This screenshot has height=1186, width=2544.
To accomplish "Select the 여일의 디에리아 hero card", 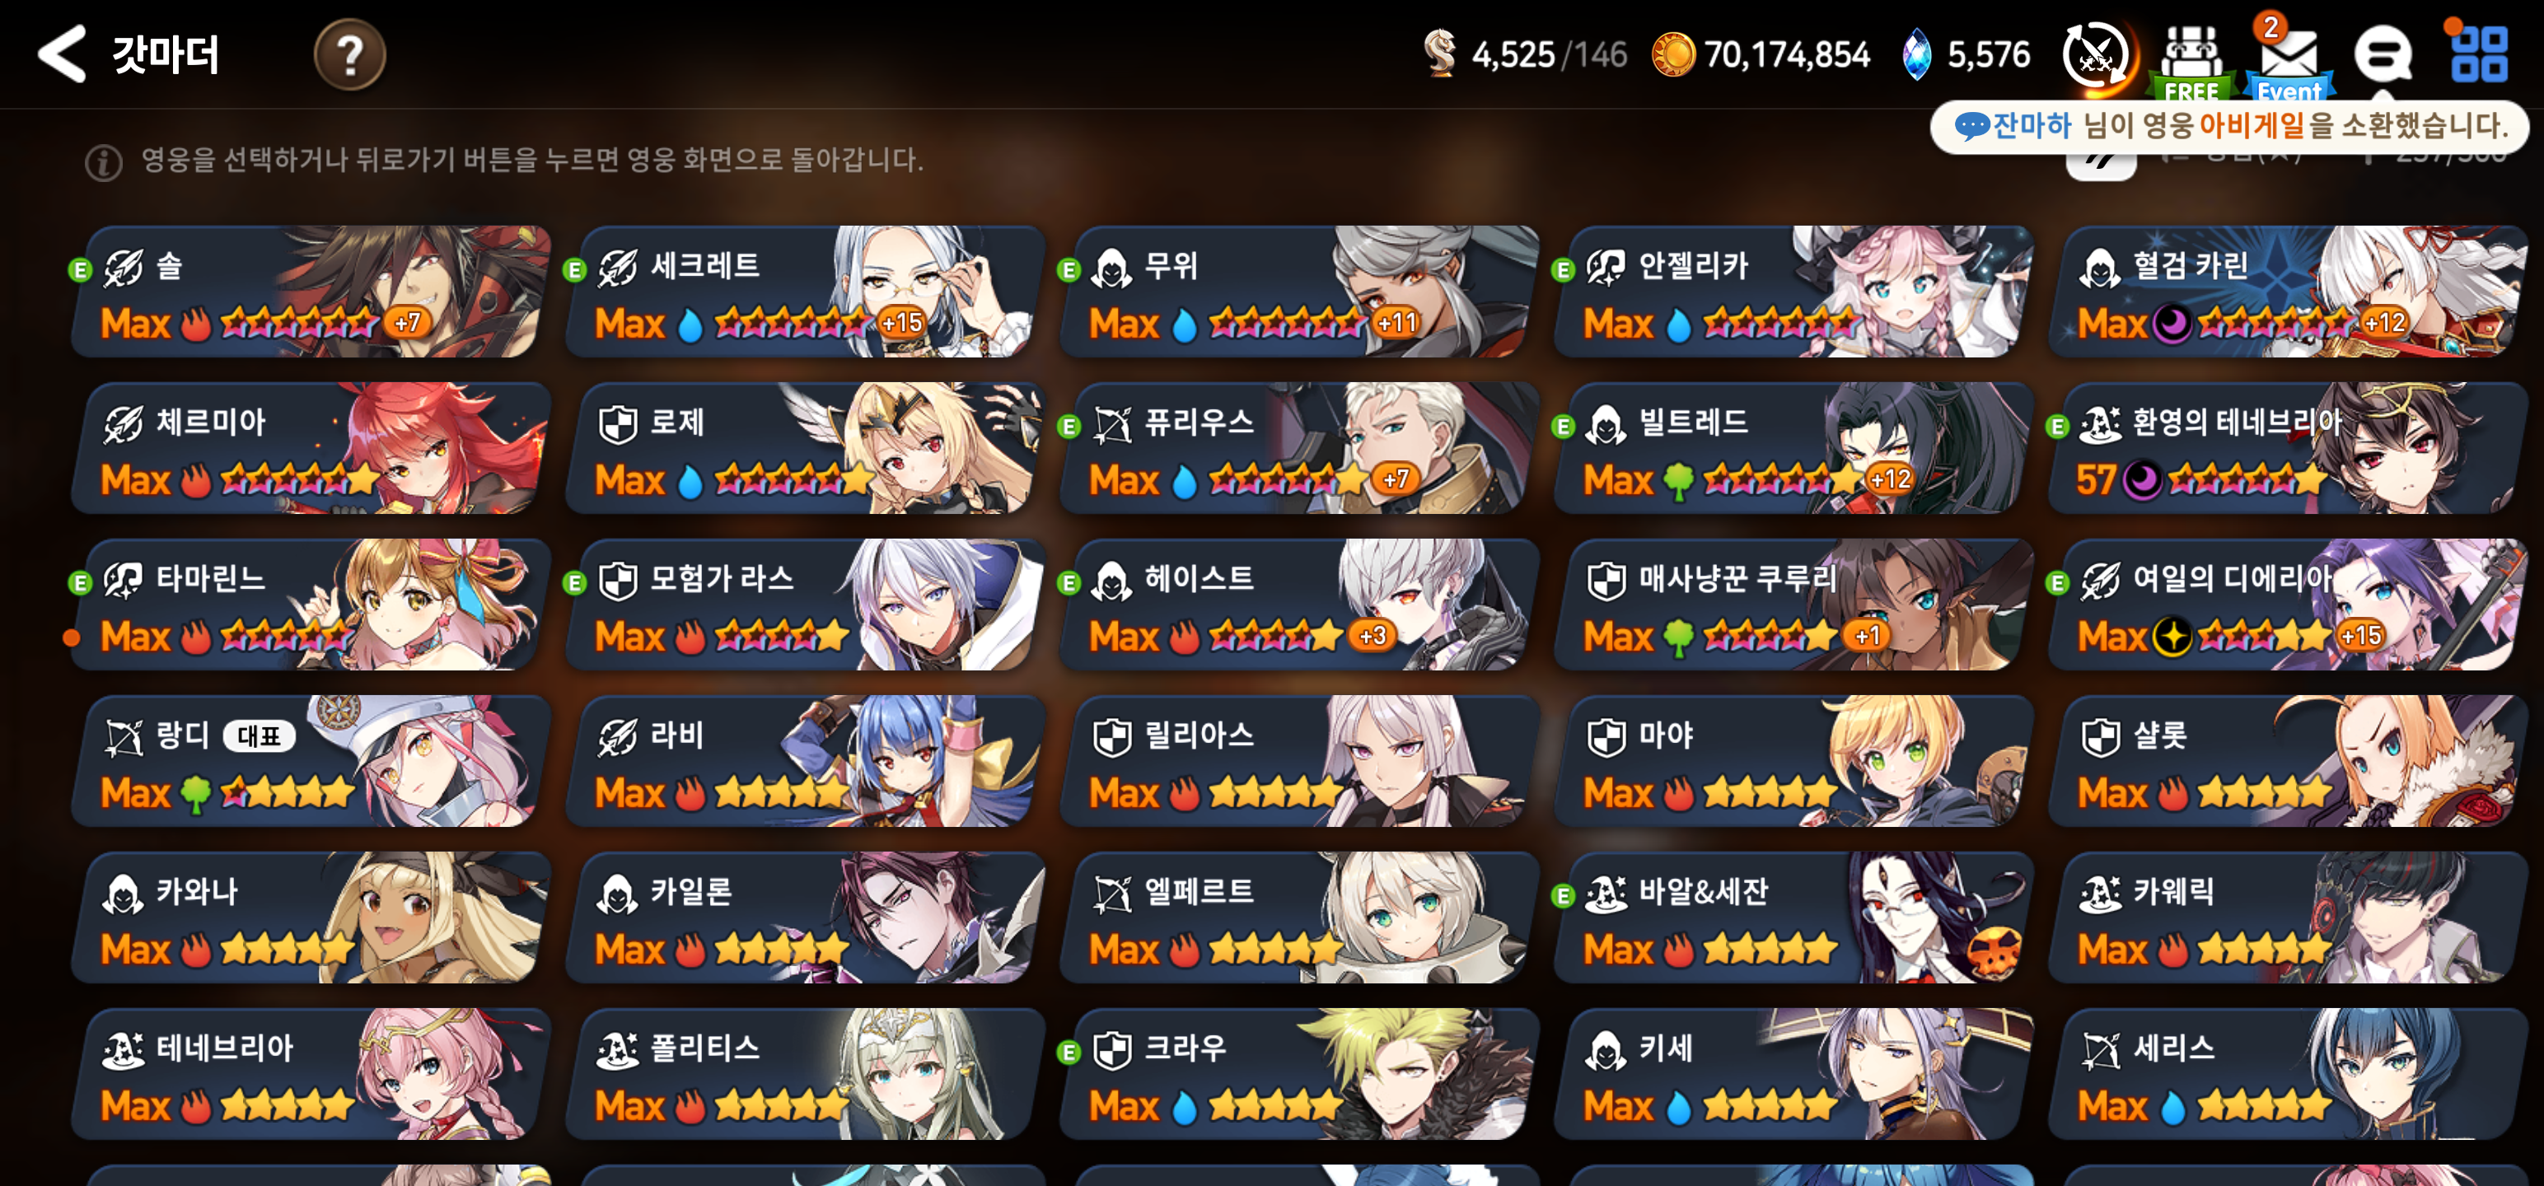I will [x=2287, y=605].
